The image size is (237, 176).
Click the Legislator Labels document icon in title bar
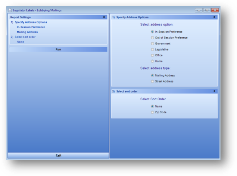10,10
